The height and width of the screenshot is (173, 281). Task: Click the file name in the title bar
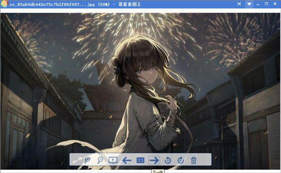click(52, 4)
